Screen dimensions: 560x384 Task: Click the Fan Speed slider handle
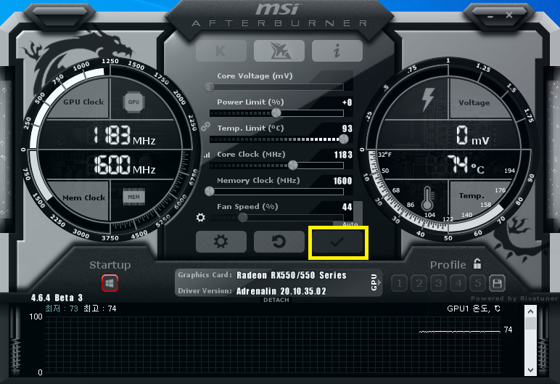click(243, 217)
